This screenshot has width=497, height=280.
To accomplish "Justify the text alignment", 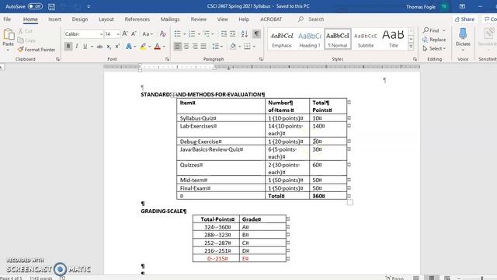I will click(203, 47).
